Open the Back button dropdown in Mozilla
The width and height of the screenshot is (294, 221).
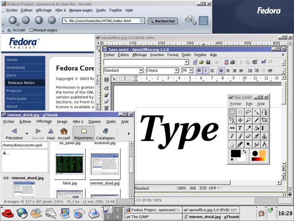[17, 24]
